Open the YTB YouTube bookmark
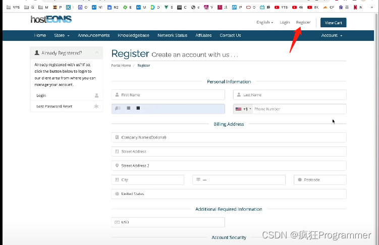Screen dimensions: 379x245 pyautogui.click(x=281, y=8)
